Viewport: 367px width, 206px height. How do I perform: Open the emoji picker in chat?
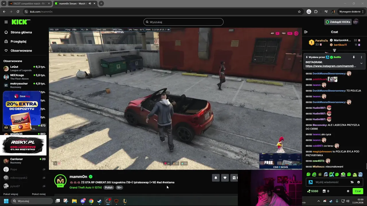click(359, 182)
